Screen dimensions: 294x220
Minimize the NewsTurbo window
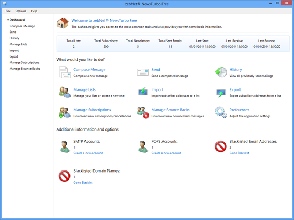click(270, 3)
